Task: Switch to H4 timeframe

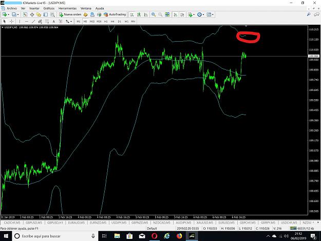Action: tap(112, 22)
